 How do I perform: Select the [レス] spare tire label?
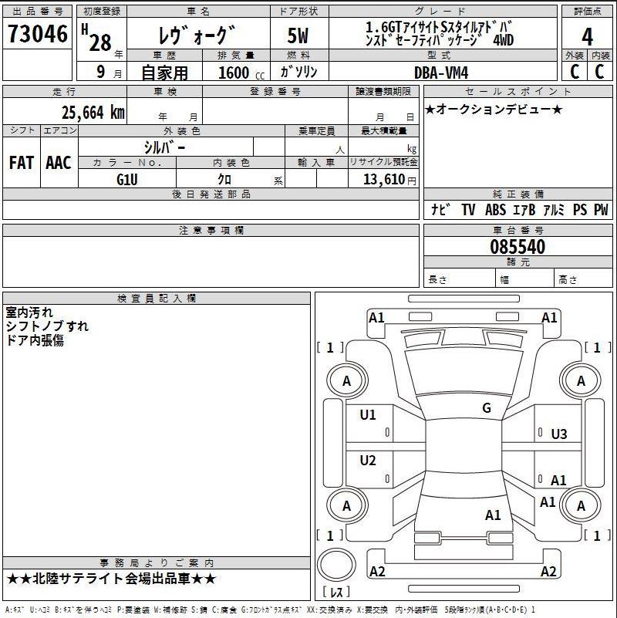(336, 592)
